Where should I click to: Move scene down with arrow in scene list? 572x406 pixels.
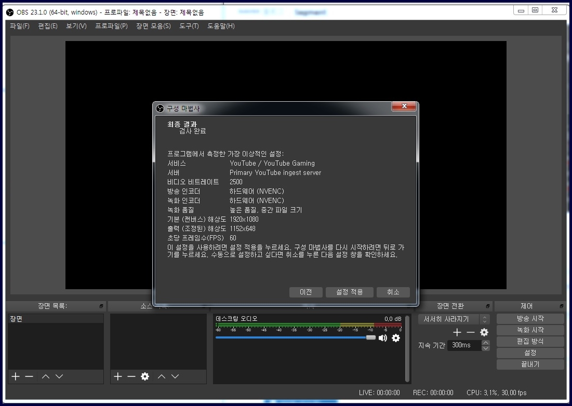coord(59,376)
